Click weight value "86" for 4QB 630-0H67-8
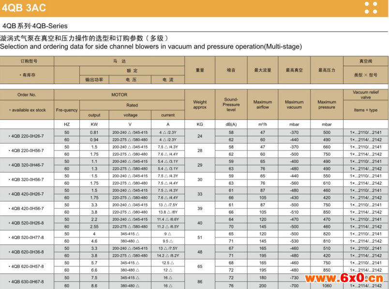389x289 pixels. point(200,282)
